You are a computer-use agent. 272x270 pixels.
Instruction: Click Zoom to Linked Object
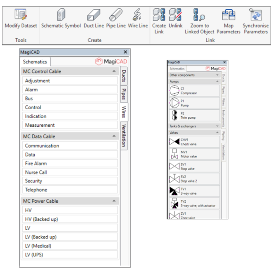[199, 21]
